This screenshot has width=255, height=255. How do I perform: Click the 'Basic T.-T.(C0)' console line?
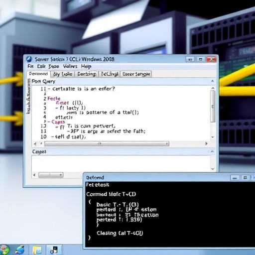(118, 205)
